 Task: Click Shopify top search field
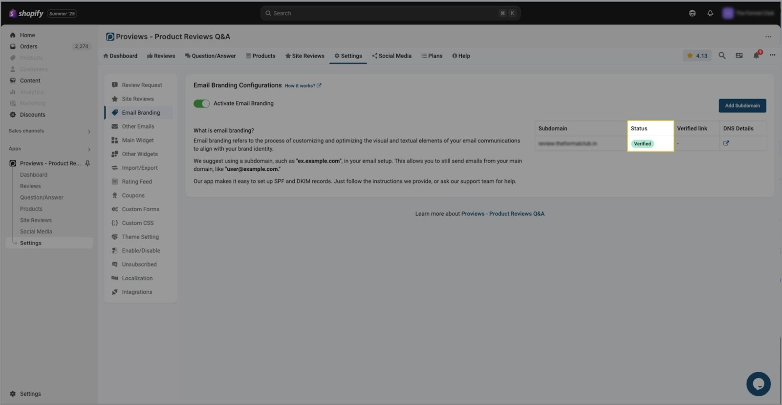(390, 13)
